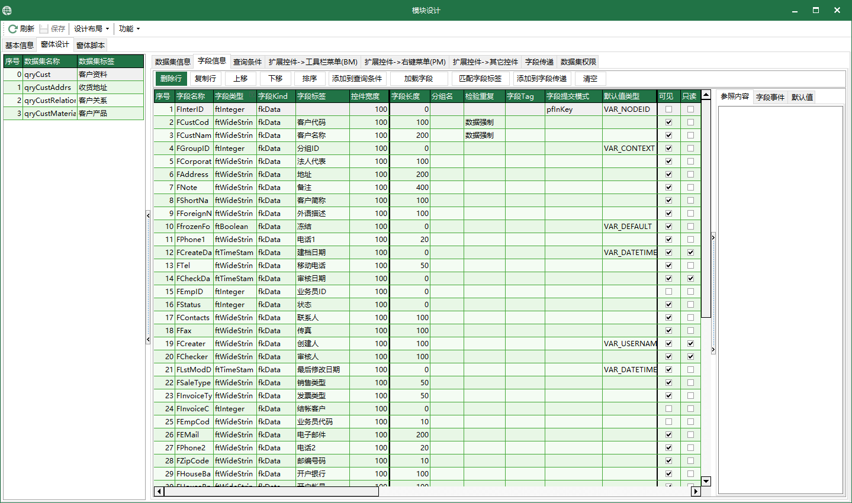Collapse left panel using upper splitter arrow
Screen dimensions: 852x503
tap(148, 215)
